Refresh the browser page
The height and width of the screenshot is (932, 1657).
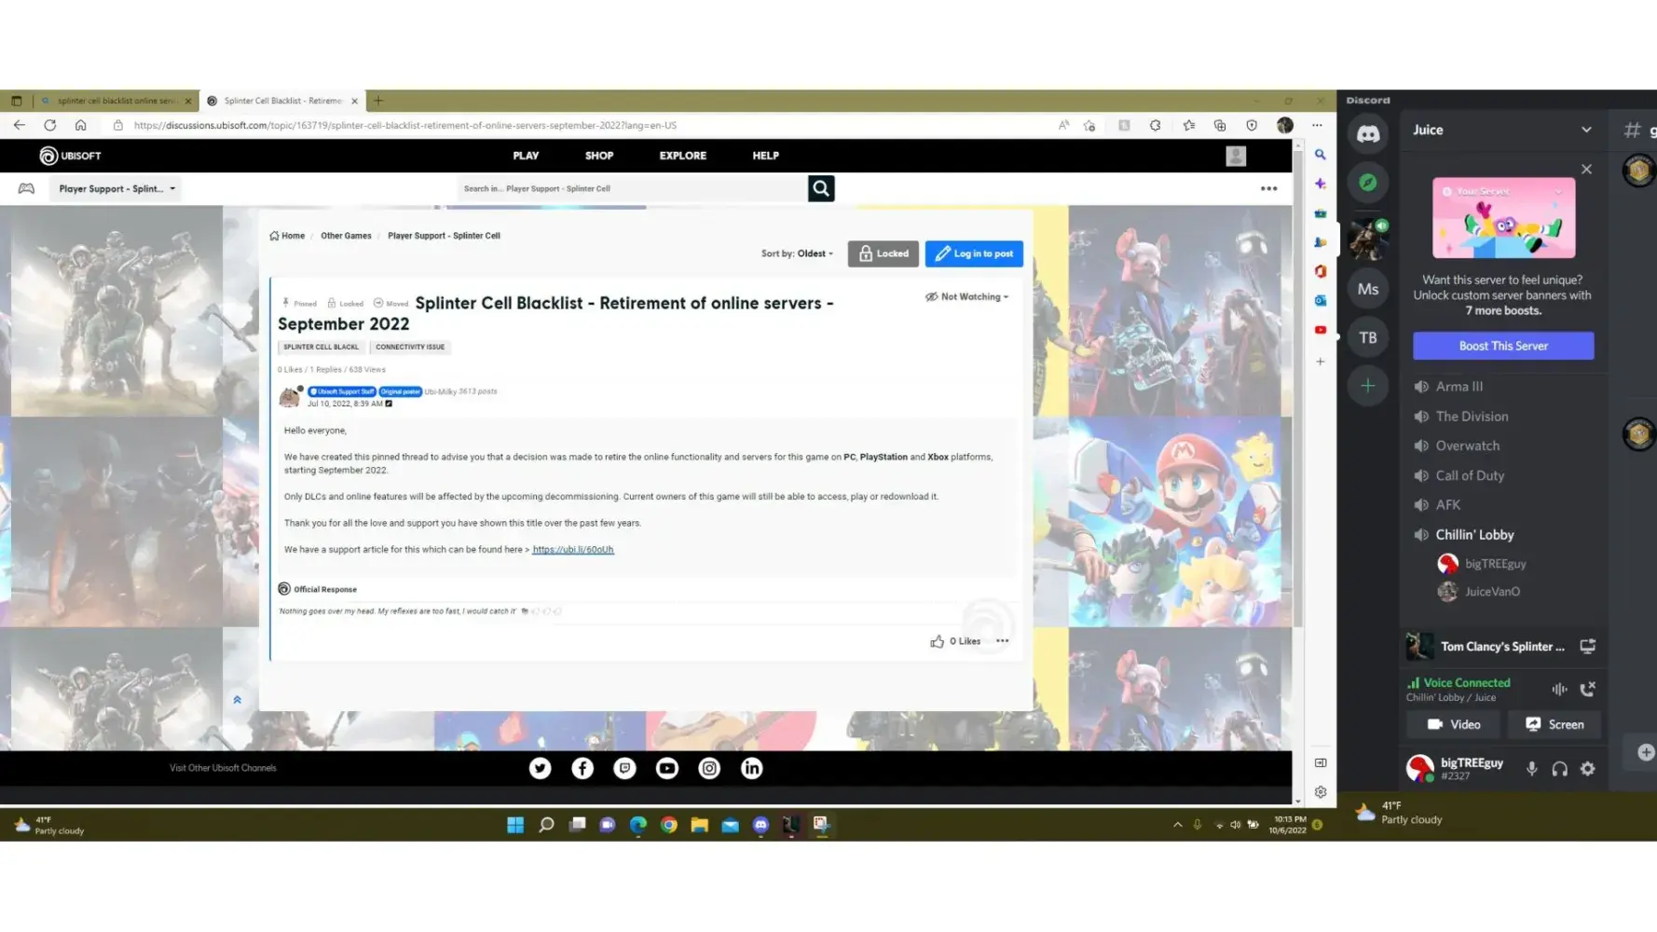pyautogui.click(x=50, y=125)
